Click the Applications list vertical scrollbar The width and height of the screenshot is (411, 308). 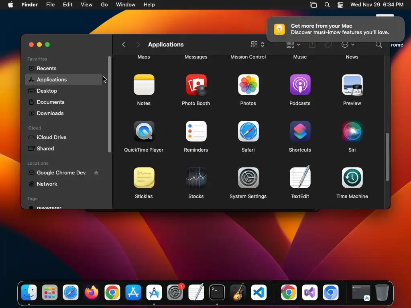click(x=387, y=157)
